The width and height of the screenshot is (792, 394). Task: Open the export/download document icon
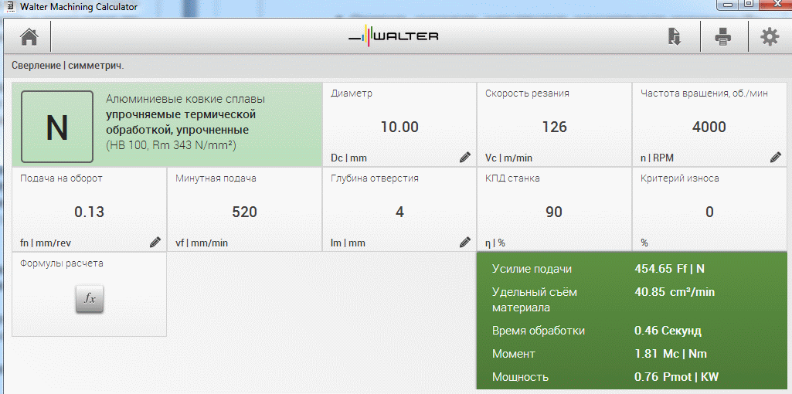pos(675,37)
